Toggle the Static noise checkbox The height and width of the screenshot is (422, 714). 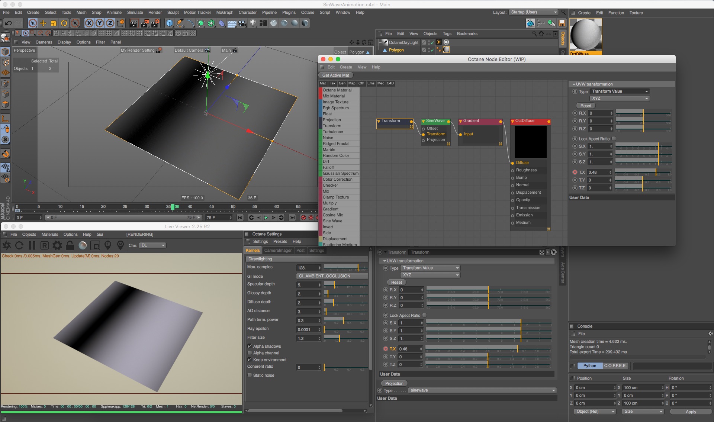coord(250,375)
